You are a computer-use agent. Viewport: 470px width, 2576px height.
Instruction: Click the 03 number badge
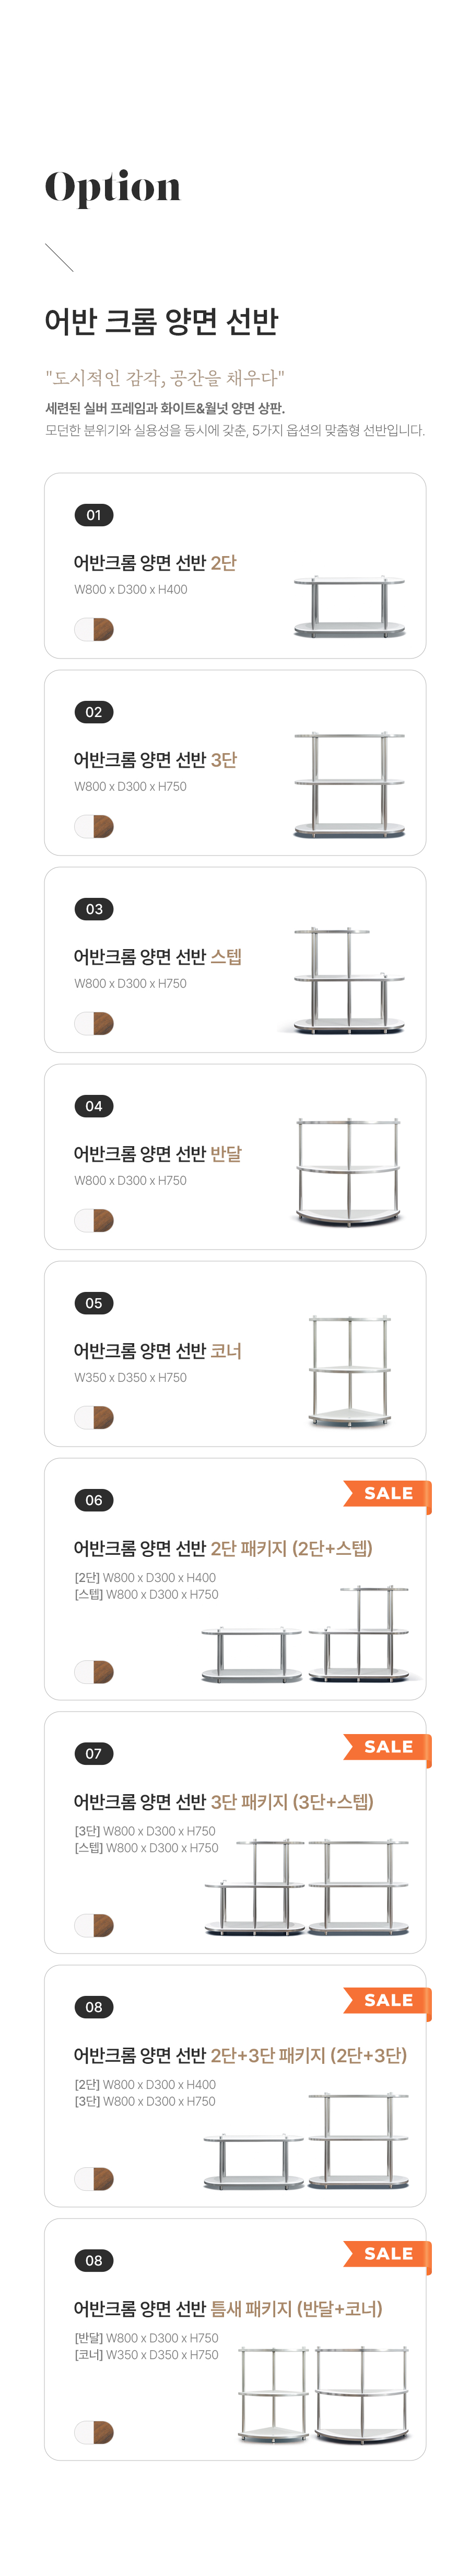coord(94,909)
